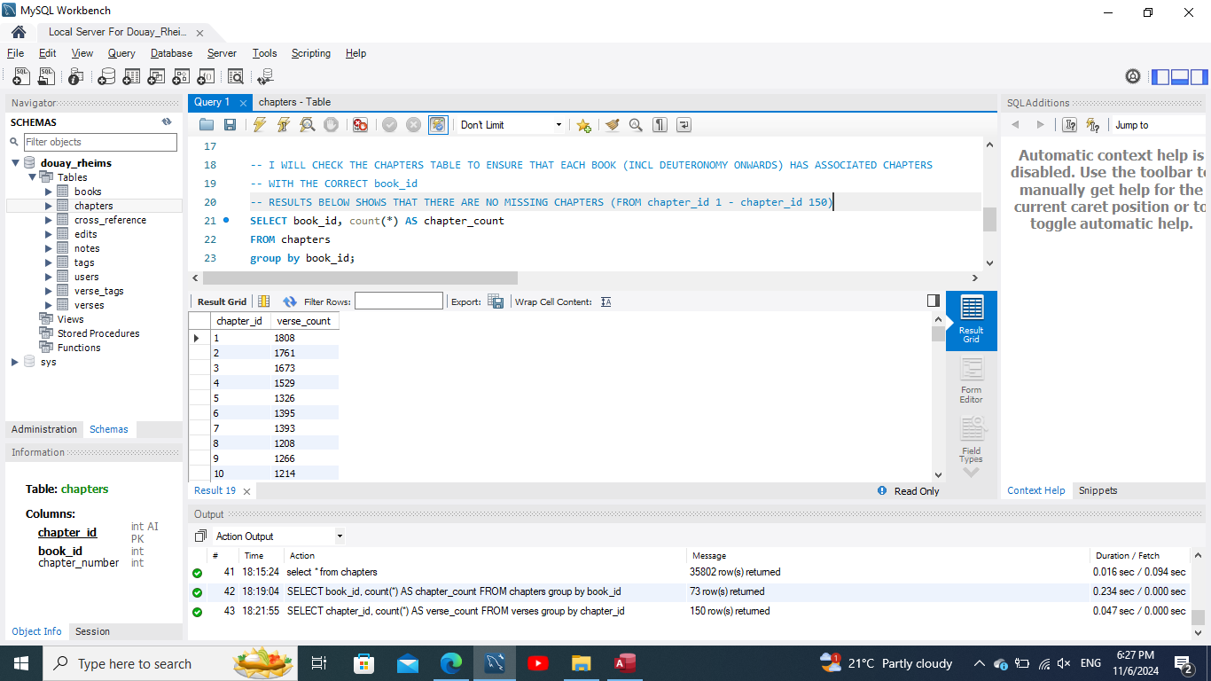This screenshot has height=681, width=1211.
Task: Switch to the Administration tab in Navigator
Action: [44, 429]
